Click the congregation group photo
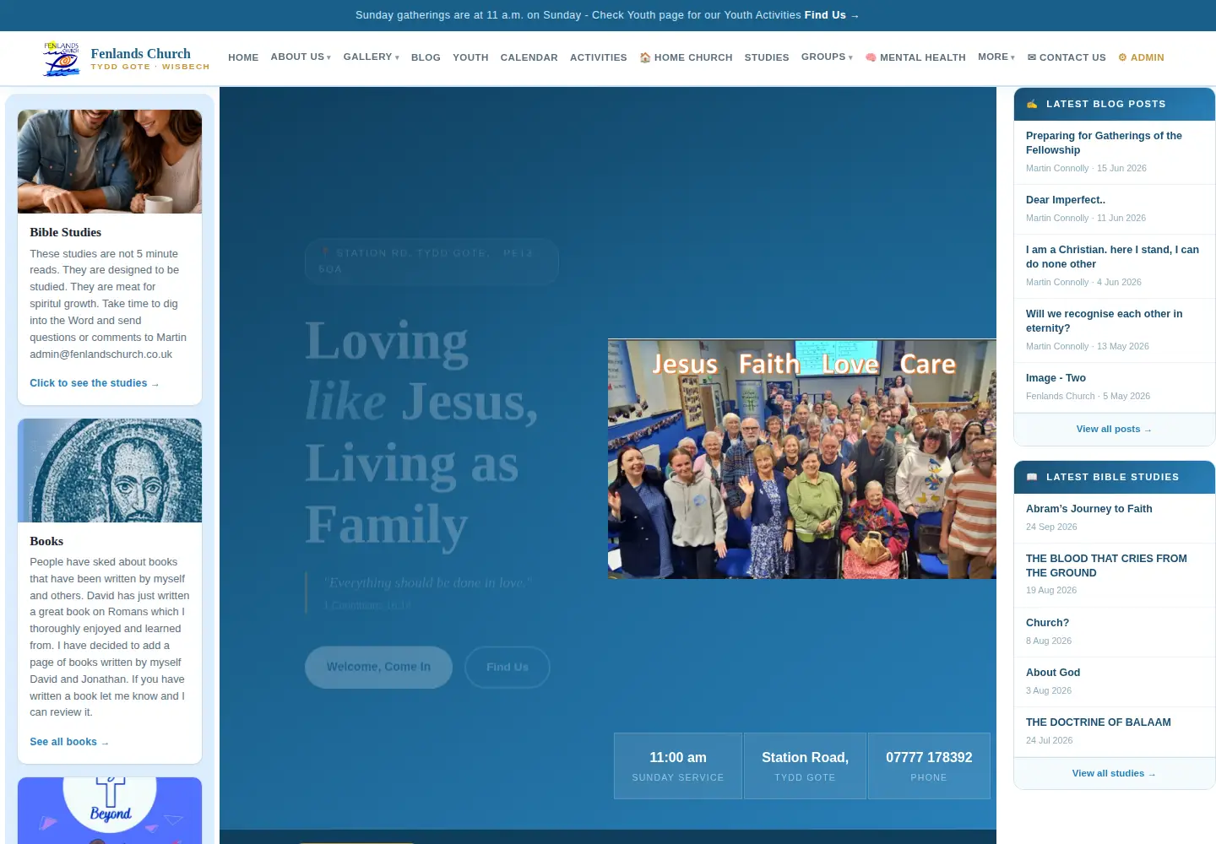 point(802,459)
